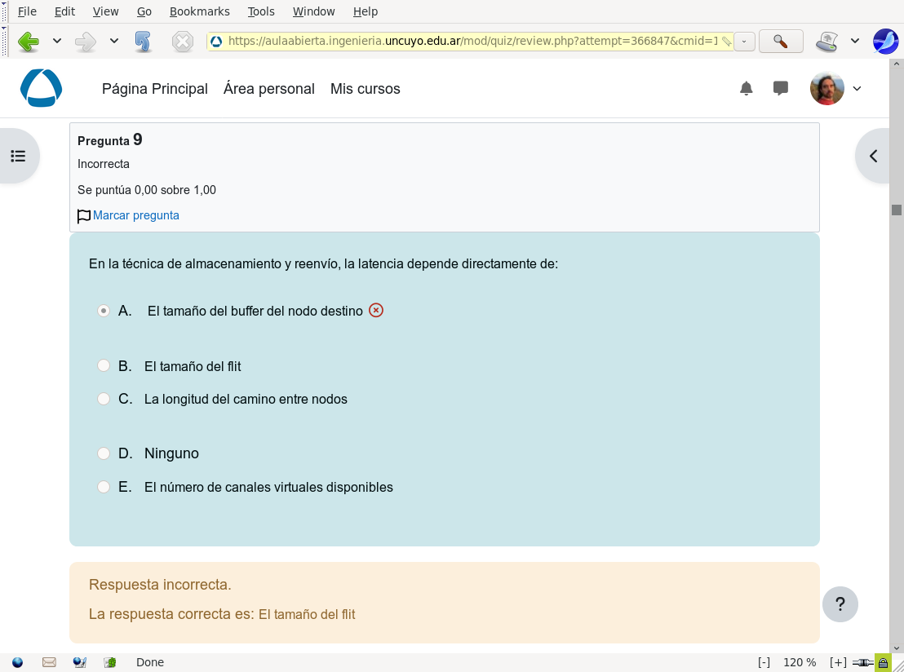This screenshot has height=672, width=904.
Task: Open Mail from the status bar envelope
Action: click(49, 662)
